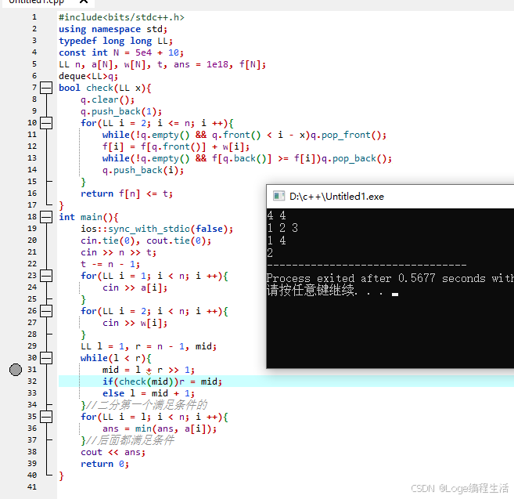Click the 'deque<LL>q;' declaration

tap(88, 76)
